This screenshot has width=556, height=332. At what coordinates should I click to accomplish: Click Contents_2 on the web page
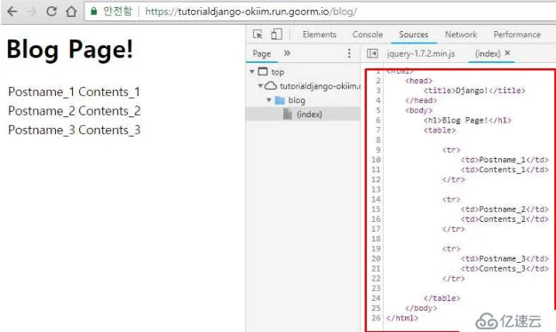click(x=109, y=111)
